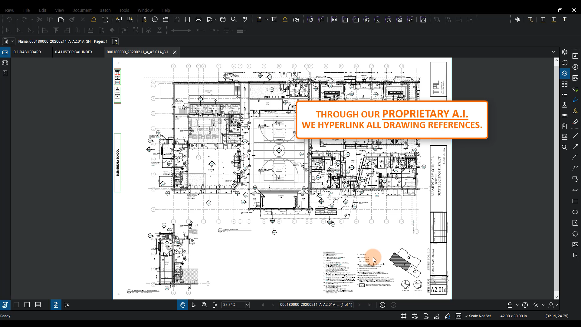Close the A2.01A_SH document tab

point(175,52)
